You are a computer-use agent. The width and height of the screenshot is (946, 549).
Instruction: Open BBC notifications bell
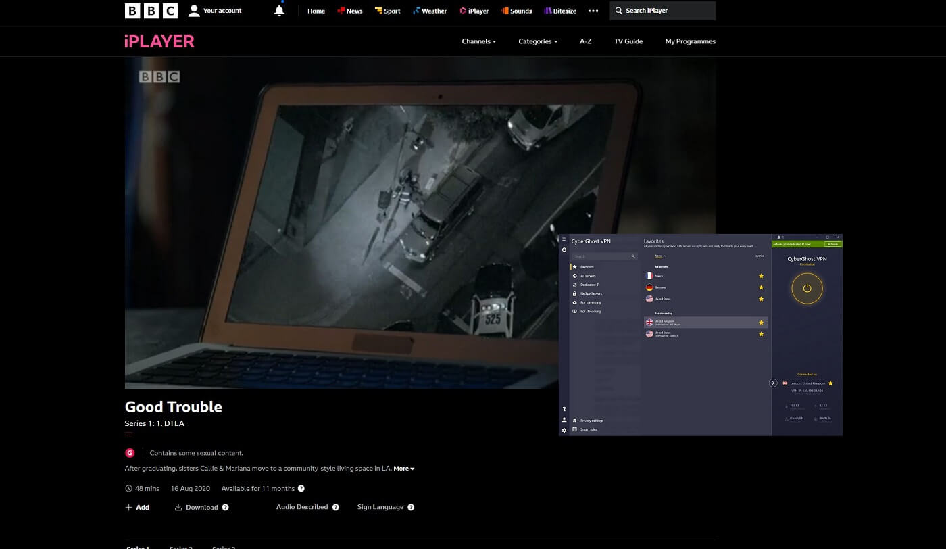click(x=279, y=11)
